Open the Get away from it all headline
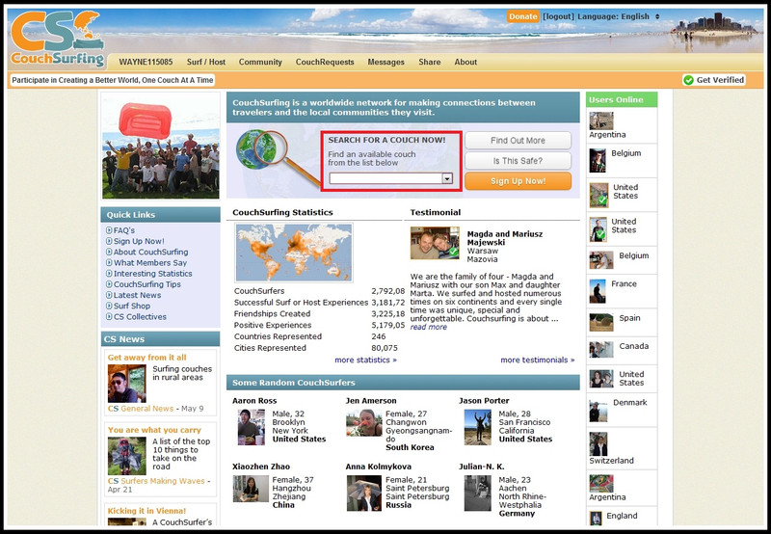 coord(147,358)
